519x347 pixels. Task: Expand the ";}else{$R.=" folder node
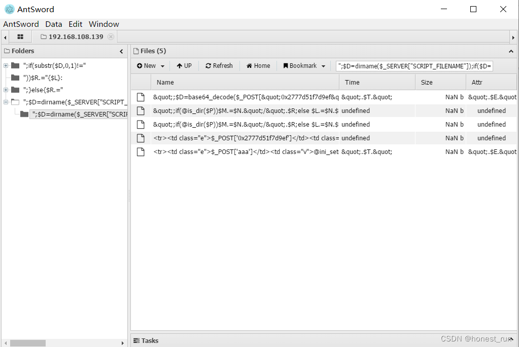6,90
